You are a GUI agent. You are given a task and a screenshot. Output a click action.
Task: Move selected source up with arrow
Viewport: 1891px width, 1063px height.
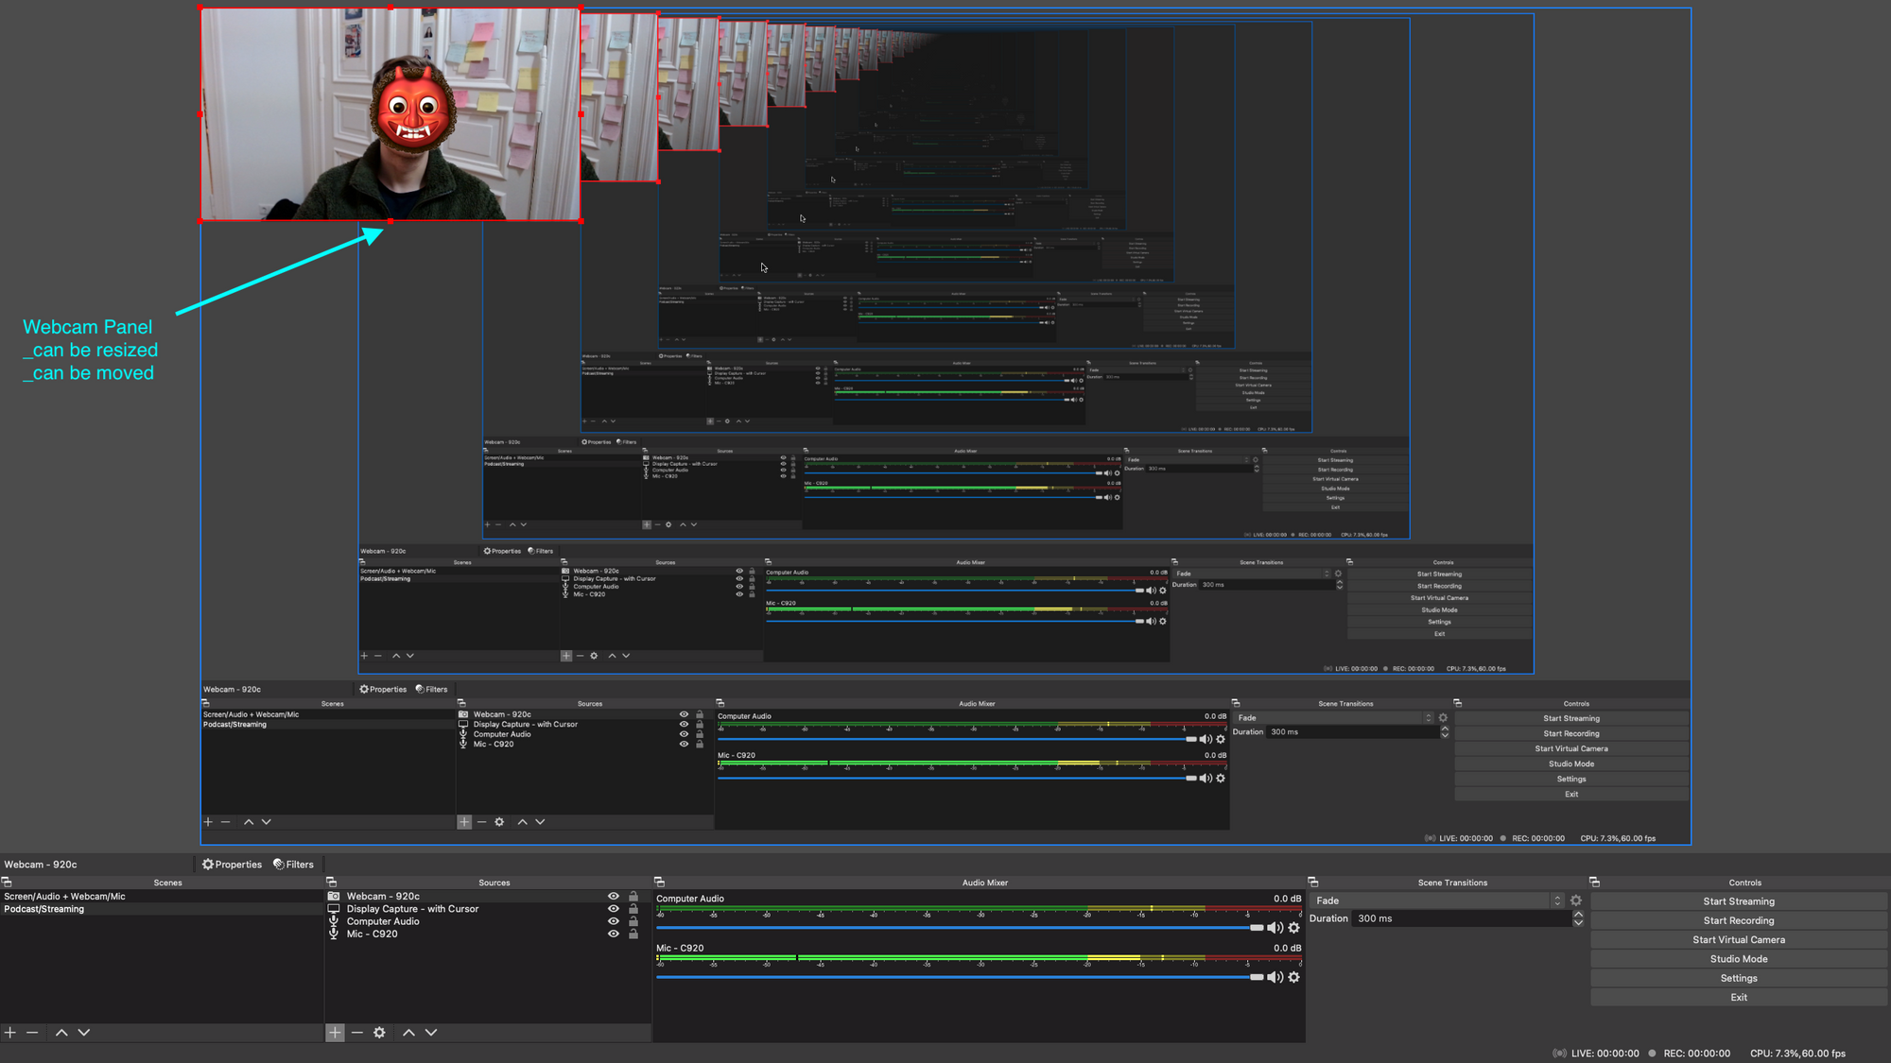(408, 1033)
